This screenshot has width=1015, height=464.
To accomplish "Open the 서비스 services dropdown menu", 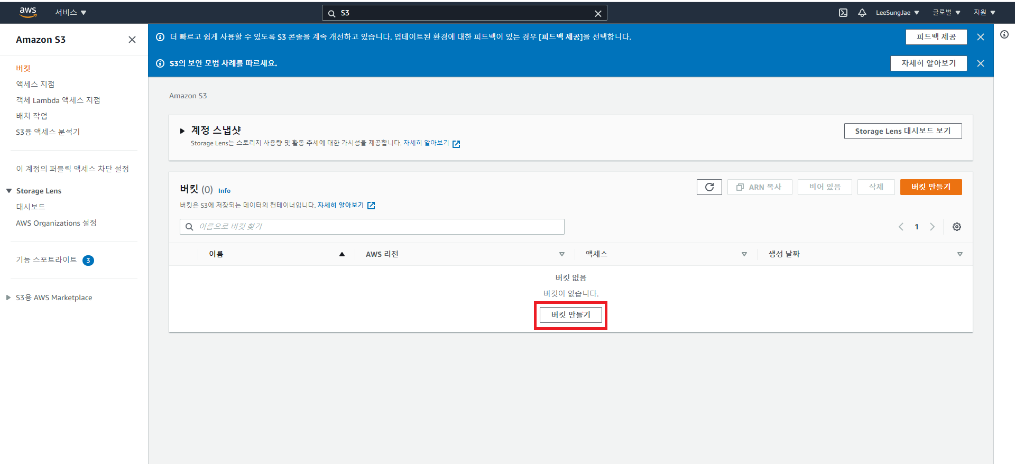I will coord(71,13).
